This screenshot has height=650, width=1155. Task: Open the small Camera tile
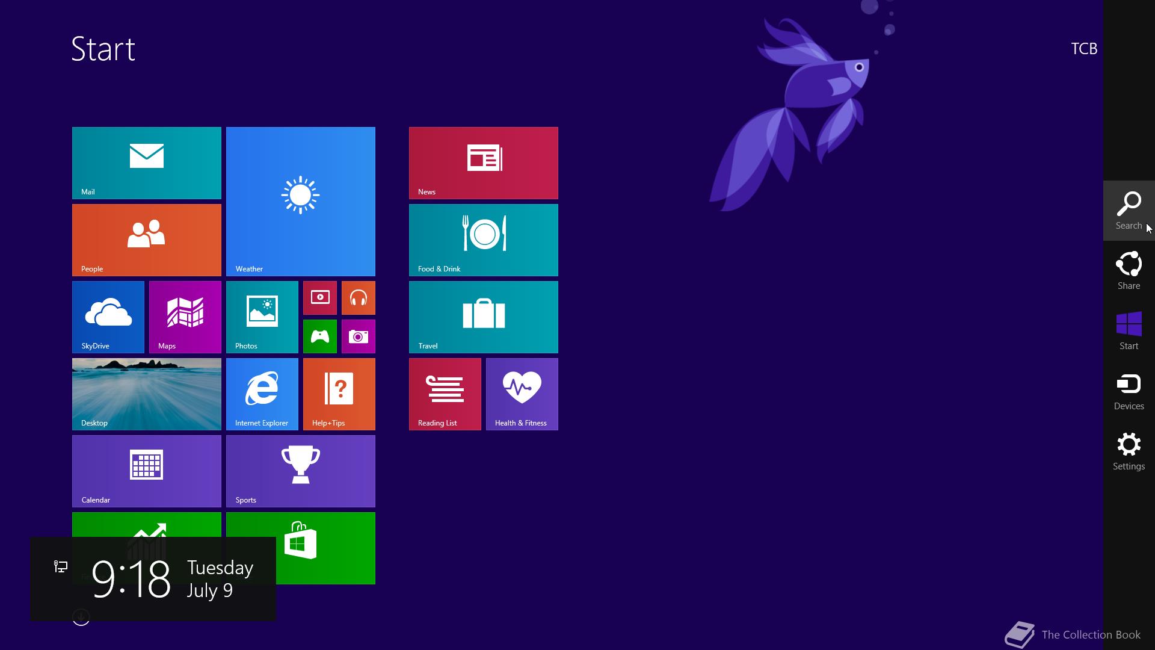pyautogui.click(x=359, y=336)
